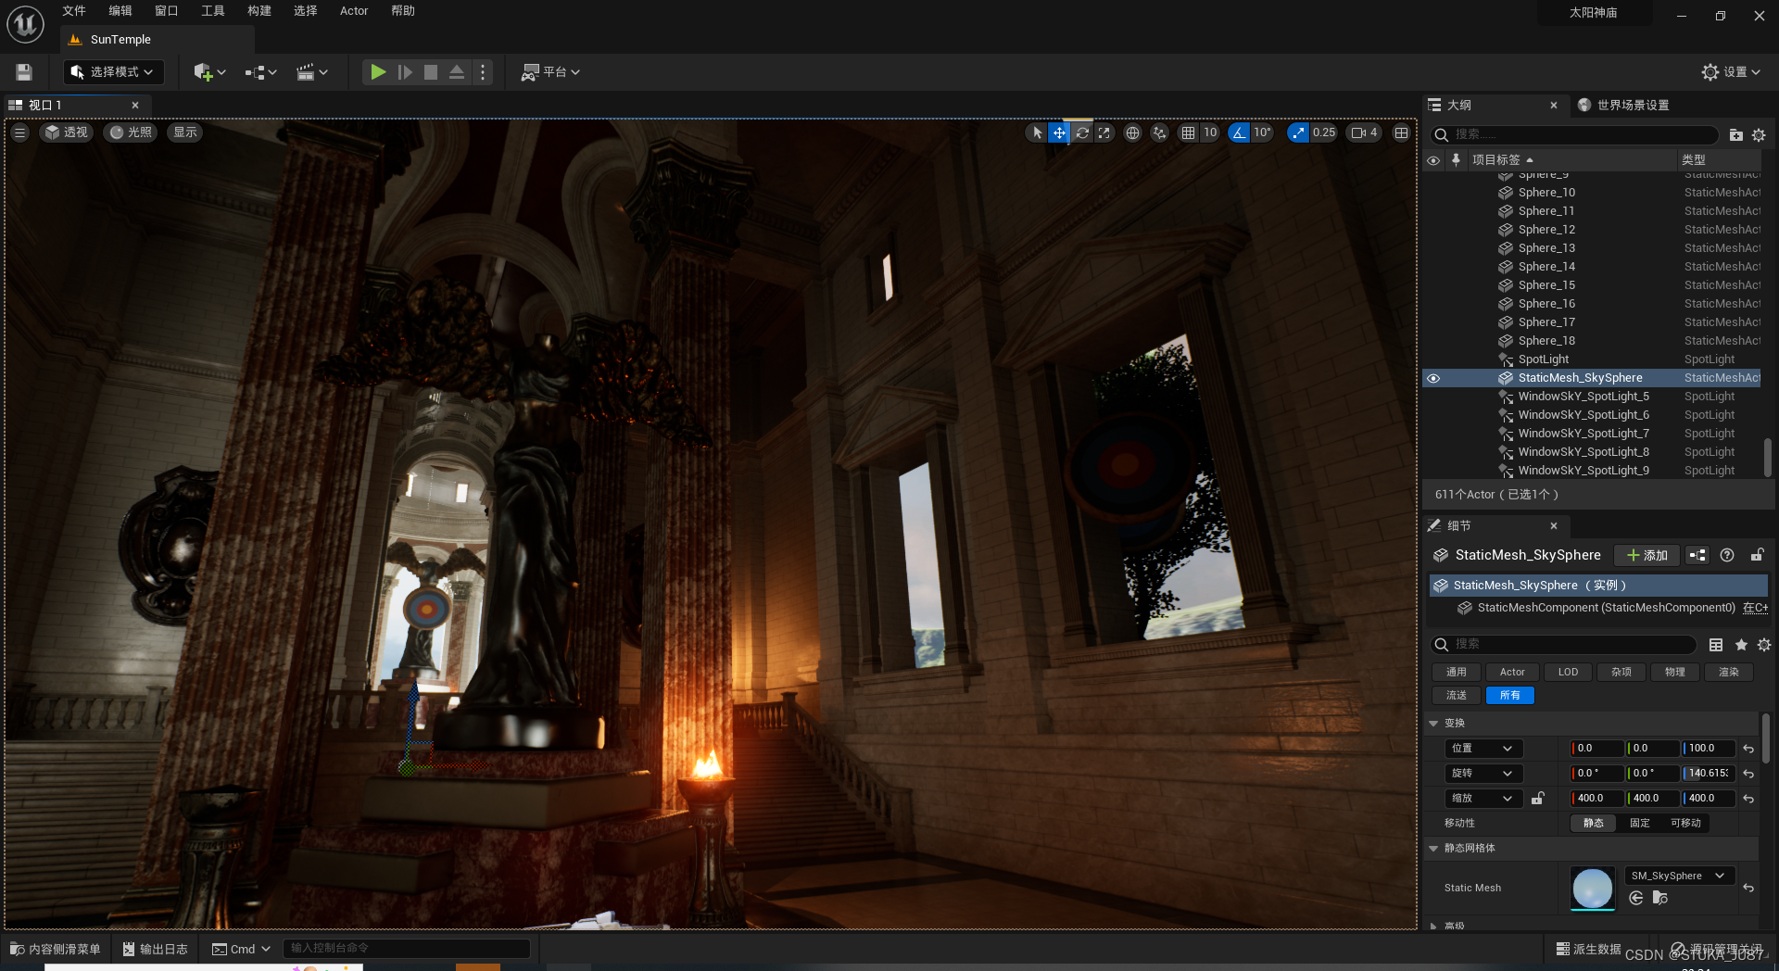
Task: Toggle scale snapping icon
Action: [x=1298, y=132]
